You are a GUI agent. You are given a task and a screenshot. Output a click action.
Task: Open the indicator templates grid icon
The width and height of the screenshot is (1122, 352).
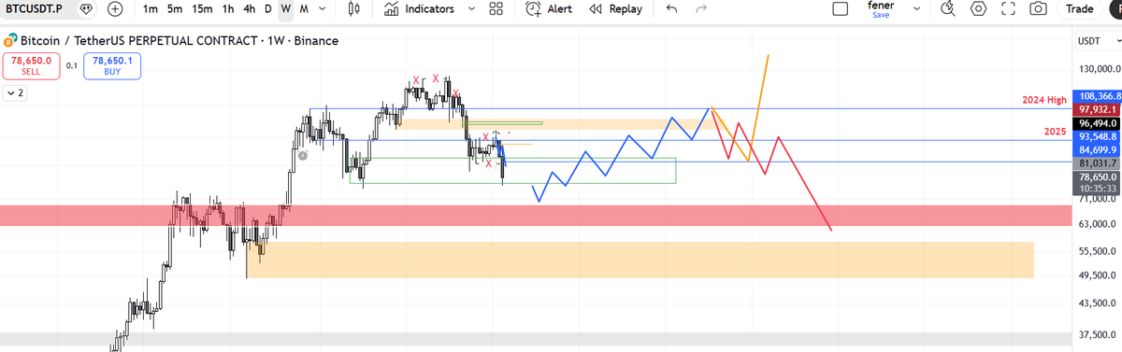pos(496,8)
